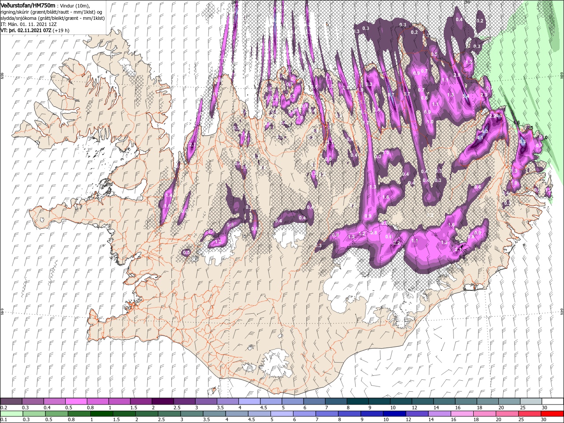Select the snow scale swatch for 12–14
The width and height of the screenshot is (564, 423).
(x=423, y=401)
